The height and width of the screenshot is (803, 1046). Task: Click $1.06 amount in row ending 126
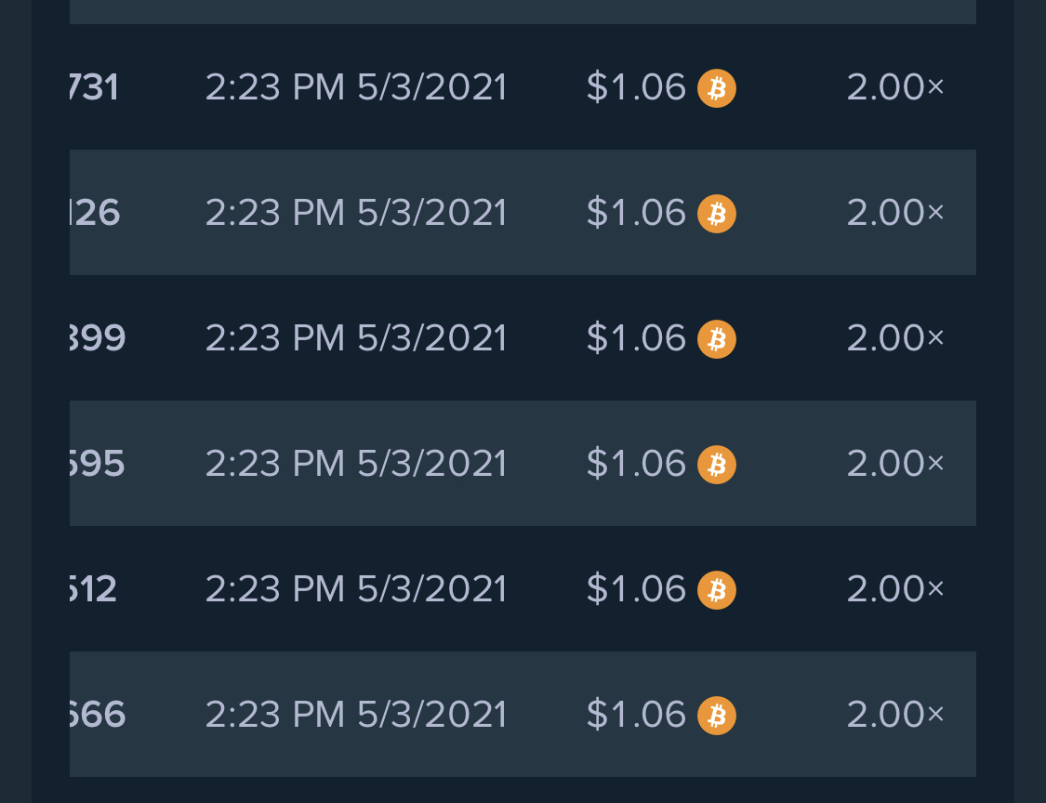(636, 213)
